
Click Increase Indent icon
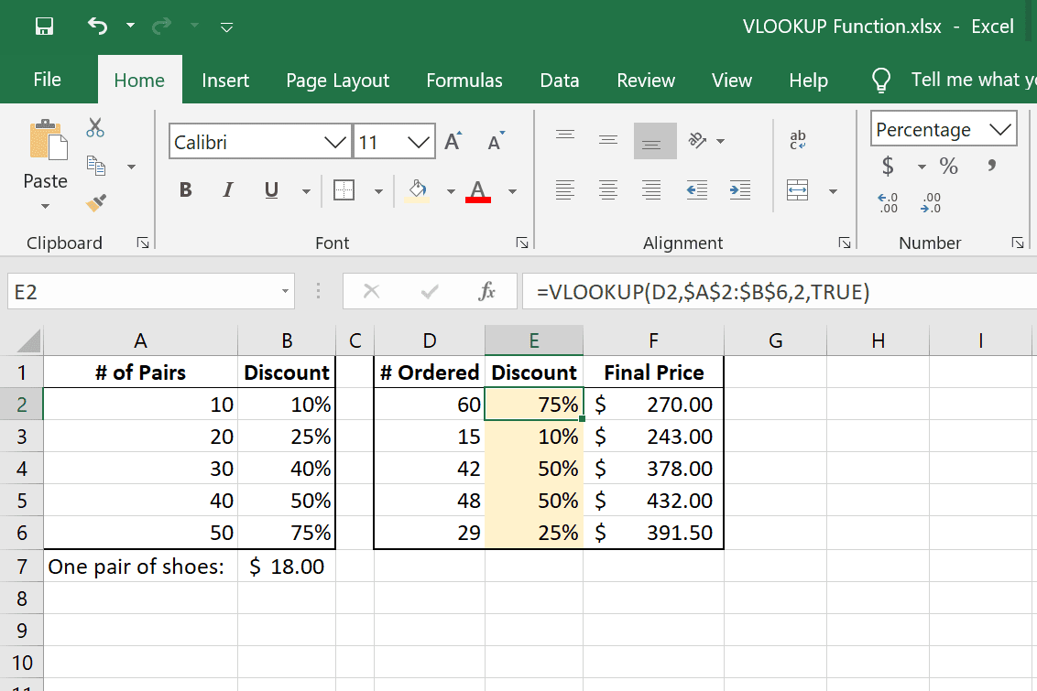click(x=740, y=190)
